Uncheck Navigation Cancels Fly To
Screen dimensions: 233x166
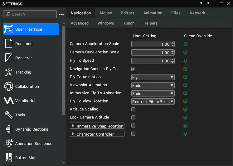click(133, 69)
